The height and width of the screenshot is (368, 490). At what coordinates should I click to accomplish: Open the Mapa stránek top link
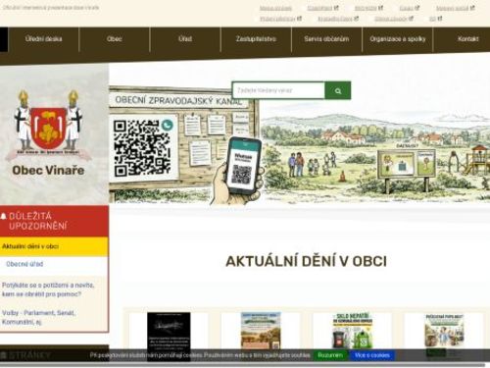(275, 8)
